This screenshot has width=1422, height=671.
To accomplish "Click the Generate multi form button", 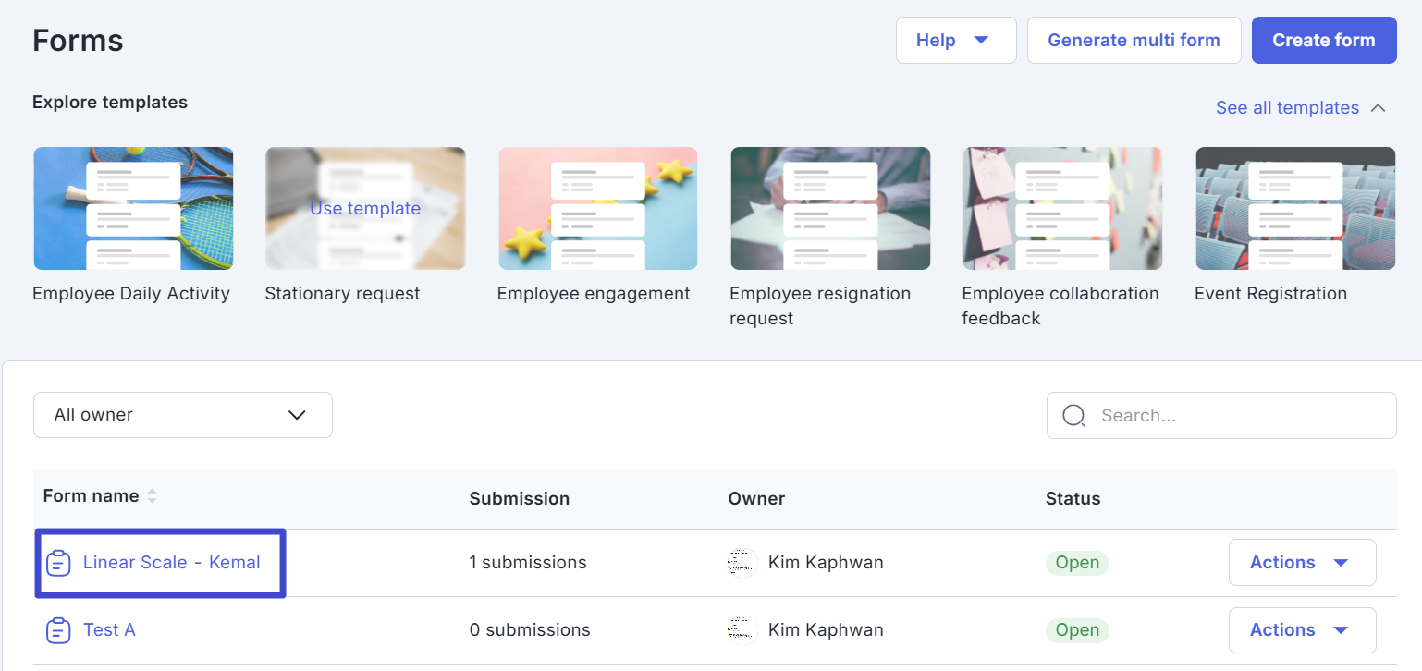I will (1134, 40).
